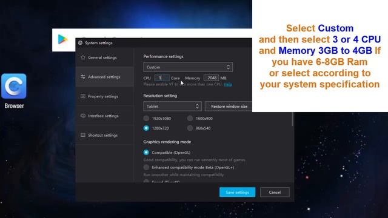
Task: Click the Interface settings icon
Action: coord(83,116)
